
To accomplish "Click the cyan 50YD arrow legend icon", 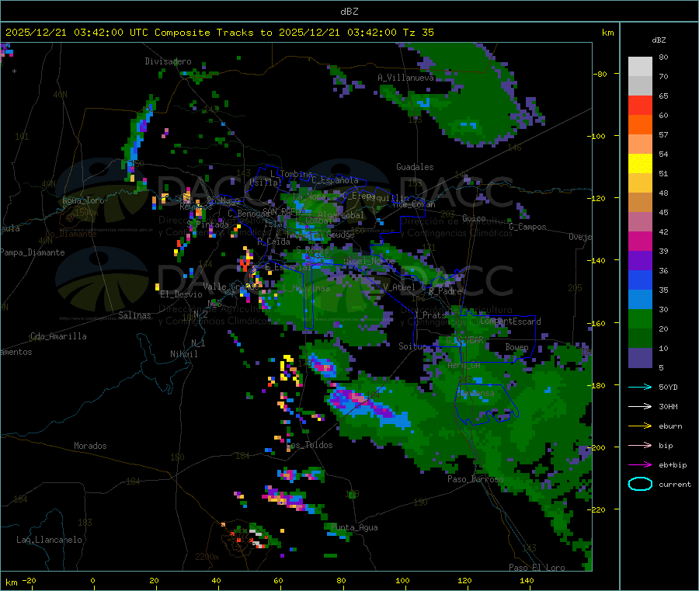I will pyautogui.click(x=640, y=387).
